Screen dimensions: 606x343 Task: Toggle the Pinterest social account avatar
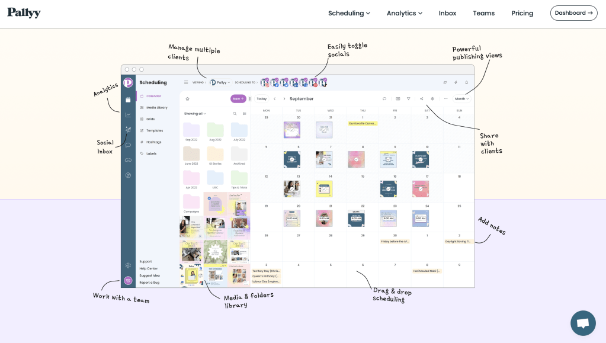313,83
